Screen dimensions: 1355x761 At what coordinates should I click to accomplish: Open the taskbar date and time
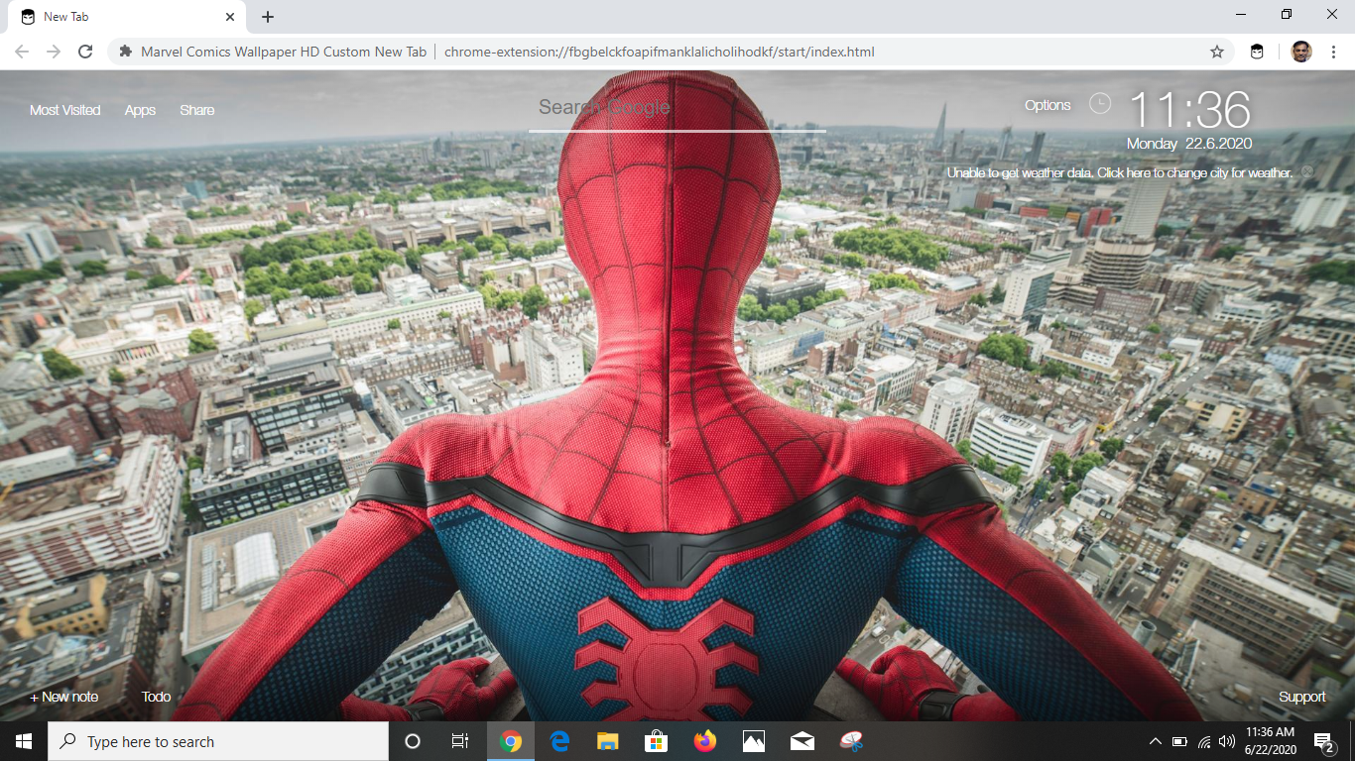point(1270,741)
